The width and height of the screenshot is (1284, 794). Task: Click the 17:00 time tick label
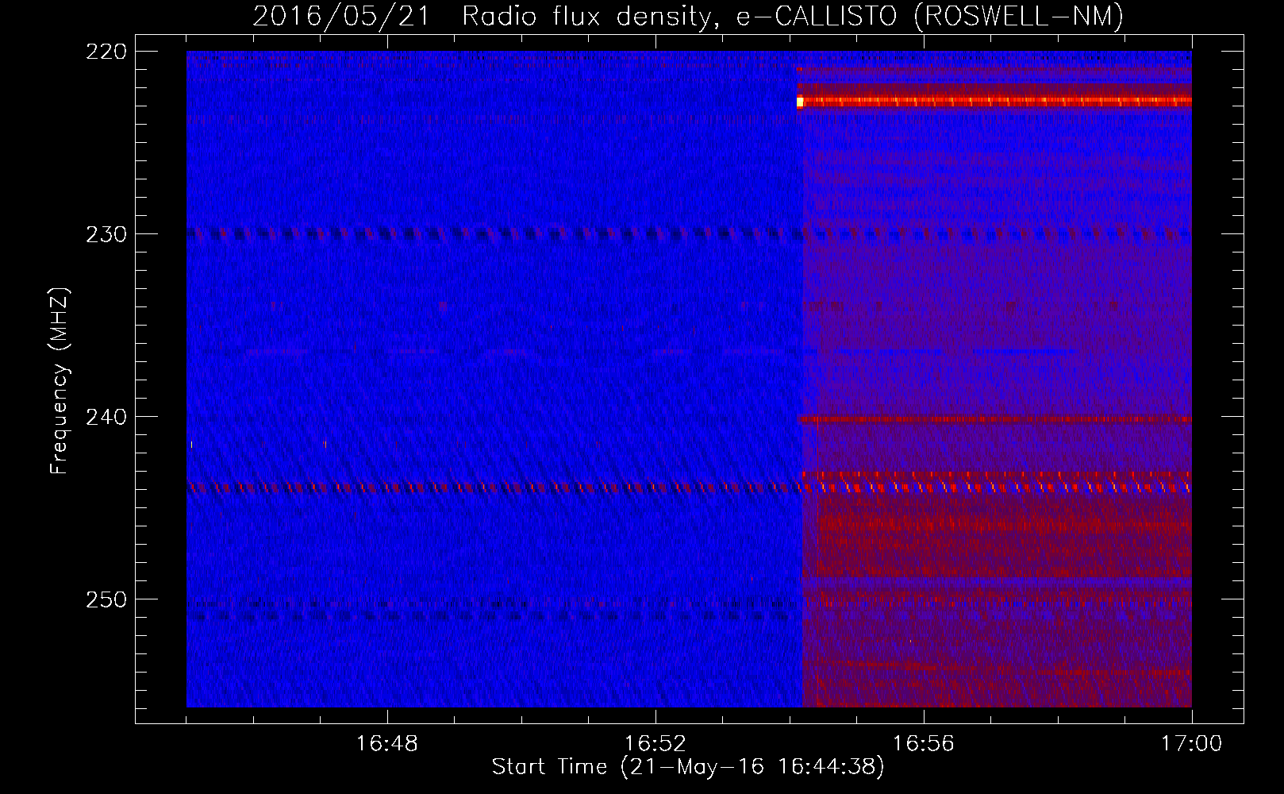point(1191,744)
